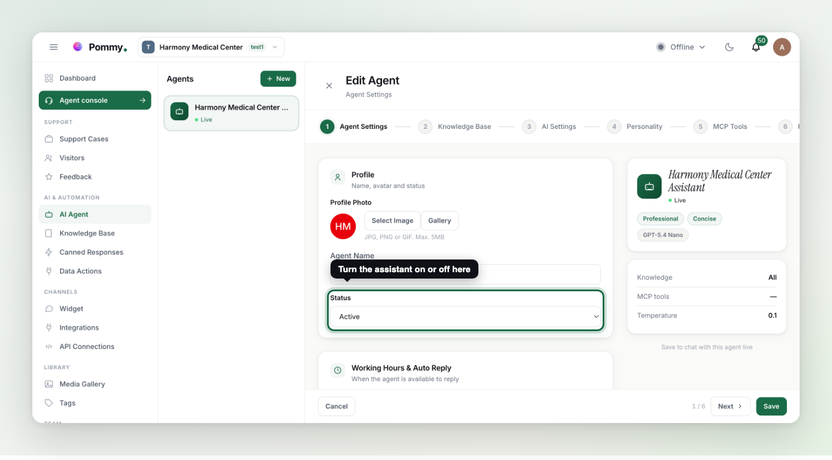The height and width of the screenshot is (460, 832).
Task: Click the Cancel button
Action: point(336,406)
